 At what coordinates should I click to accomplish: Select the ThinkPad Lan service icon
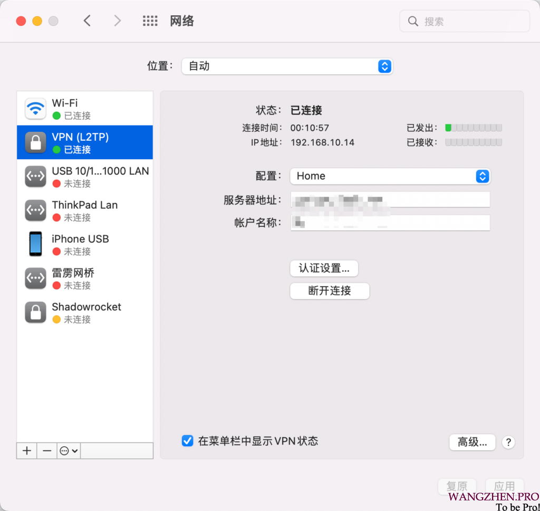pyautogui.click(x=35, y=211)
